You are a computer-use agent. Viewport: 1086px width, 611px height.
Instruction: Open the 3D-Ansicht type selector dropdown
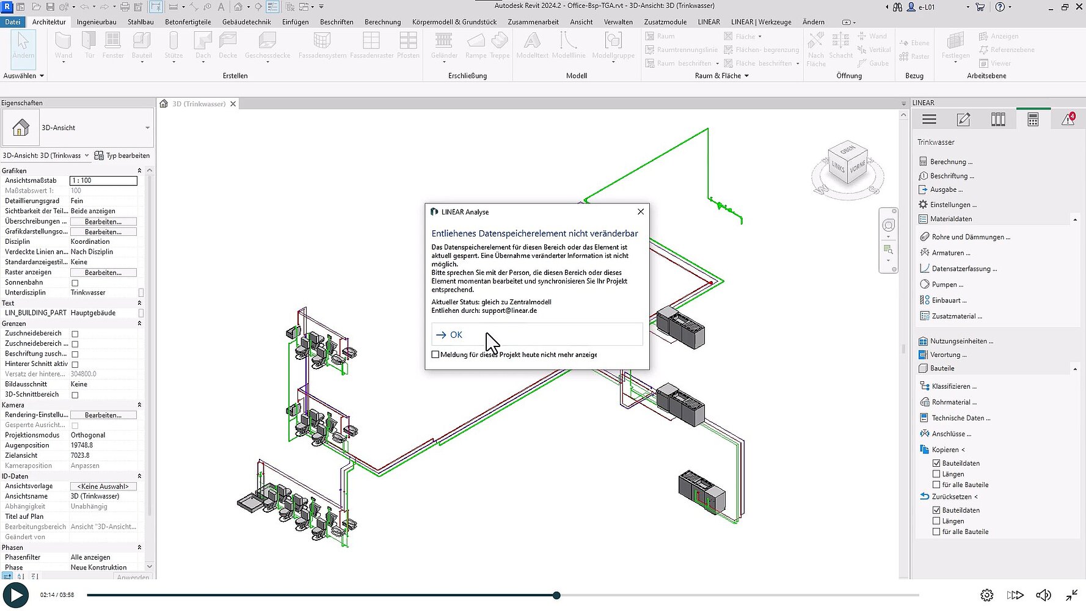click(147, 128)
